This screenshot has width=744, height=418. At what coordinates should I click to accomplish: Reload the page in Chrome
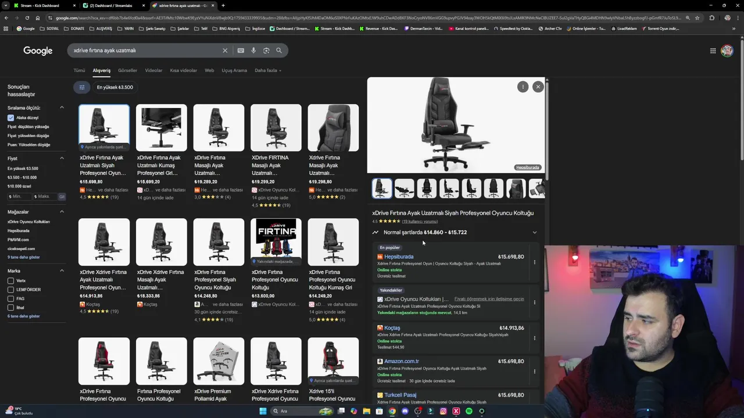27,18
